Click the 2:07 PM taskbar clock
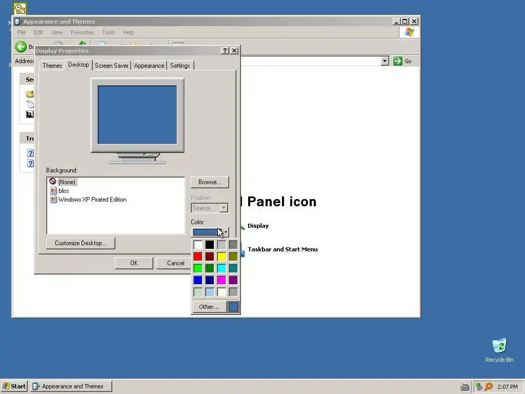The width and height of the screenshot is (525, 394). [x=507, y=387]
